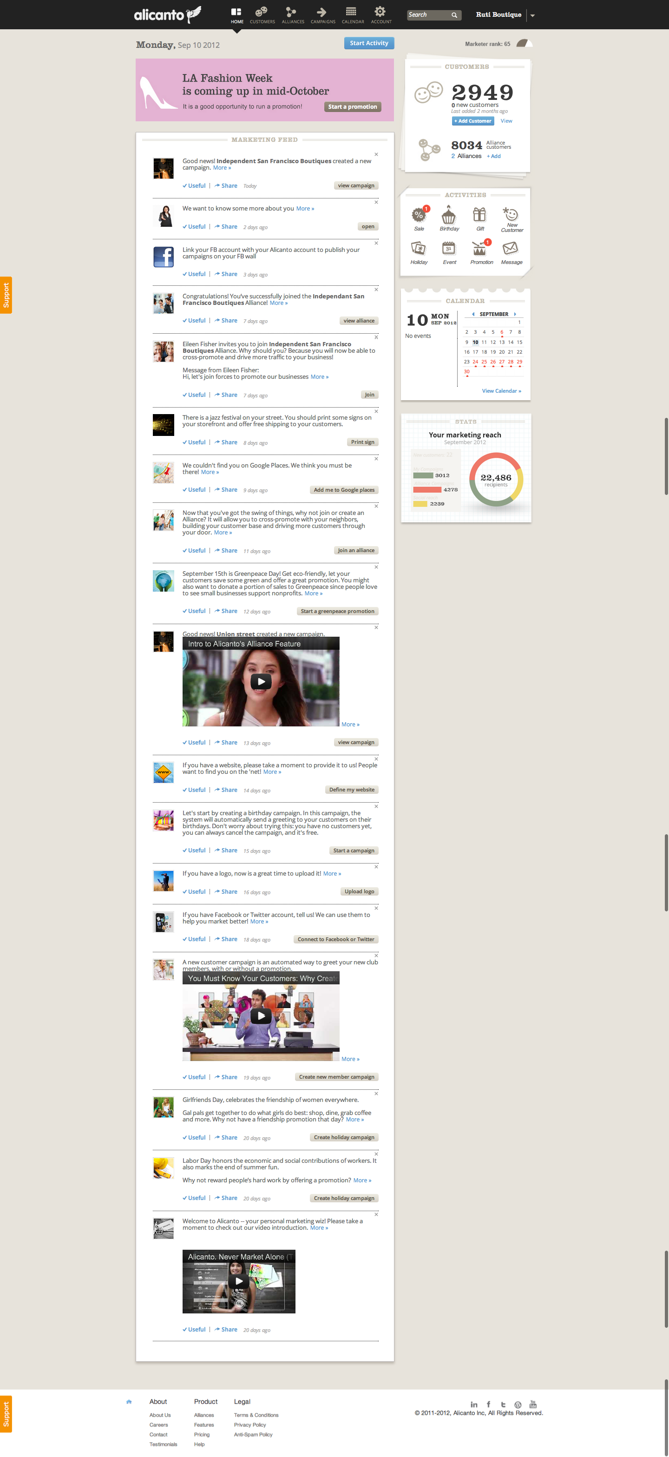Start a Birthday activity
The image size is (669, 1457).
(x=449, y=219)
